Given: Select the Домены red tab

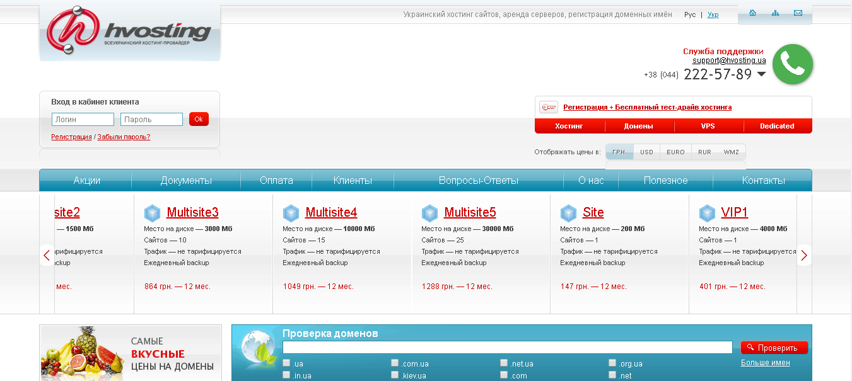Looking at the screenshot, I should (638, 126).
